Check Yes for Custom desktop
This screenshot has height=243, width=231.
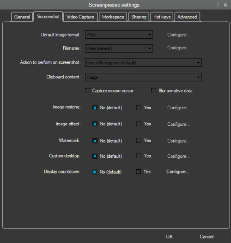point(139,156)
